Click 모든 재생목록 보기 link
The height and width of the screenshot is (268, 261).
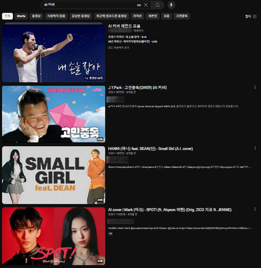(x=118, y=48)
